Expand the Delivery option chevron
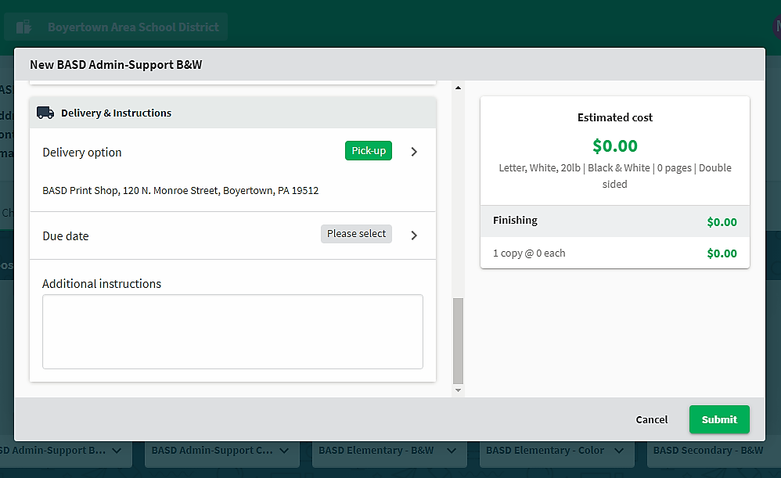This screenshot has width=781, height=478. (x=414, y=152)
